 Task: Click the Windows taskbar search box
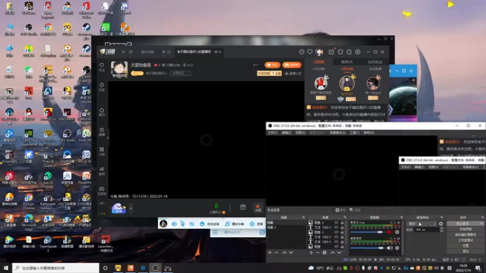tap(56, 268)
